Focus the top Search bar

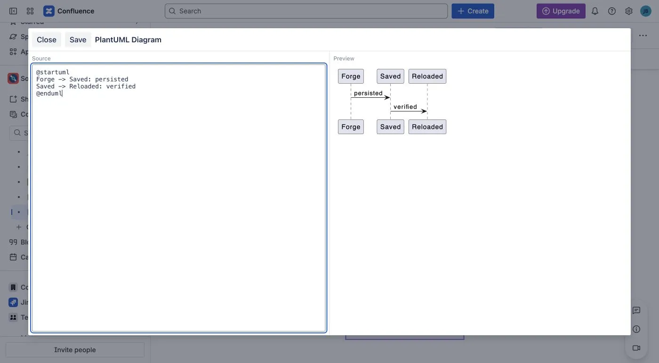pyautogui.click(x=306, y=11)
